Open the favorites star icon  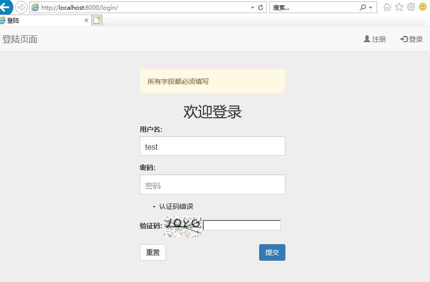click(399, 7)
